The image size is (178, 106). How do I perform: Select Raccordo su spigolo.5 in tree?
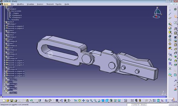pyautogui.click(x=16, y=26)
